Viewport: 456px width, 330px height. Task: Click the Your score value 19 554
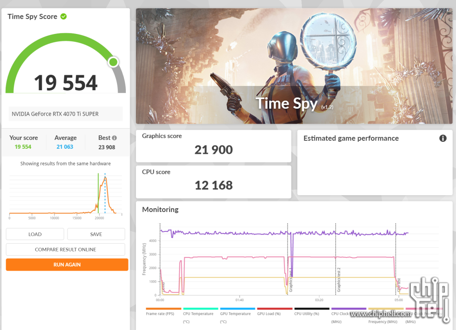(23, 147)
